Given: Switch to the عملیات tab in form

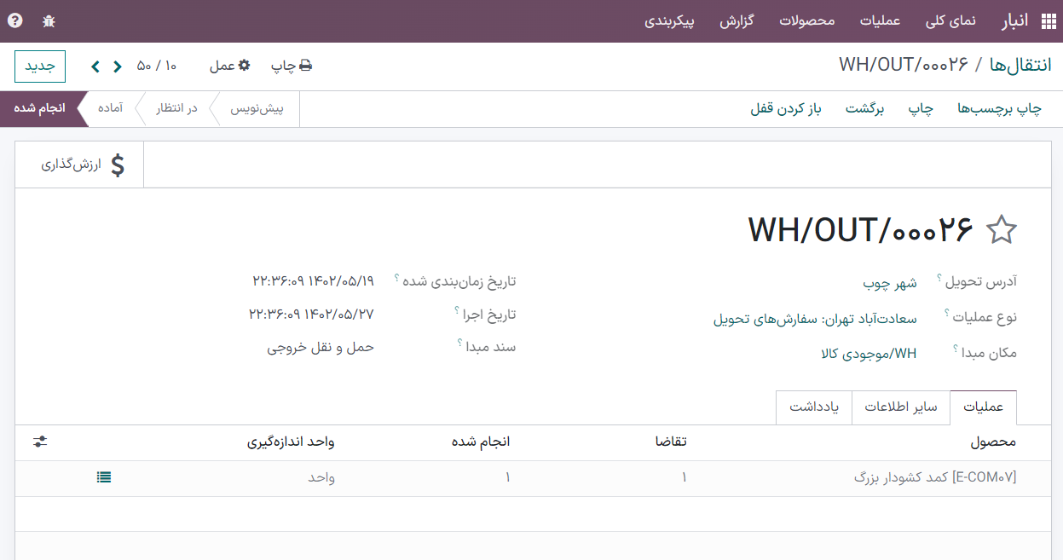Looking at the screenshot, I should tap(984, 407).
